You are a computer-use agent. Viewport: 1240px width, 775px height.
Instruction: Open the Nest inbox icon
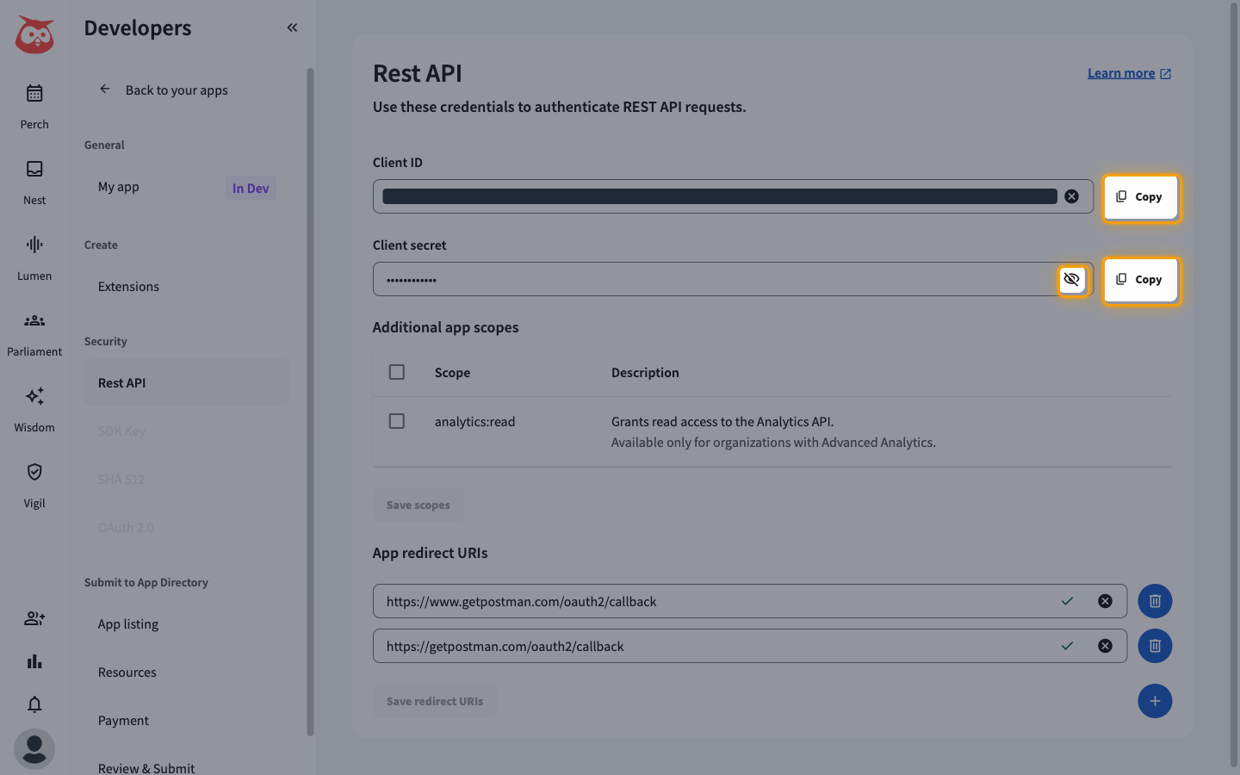click(34, 169)
